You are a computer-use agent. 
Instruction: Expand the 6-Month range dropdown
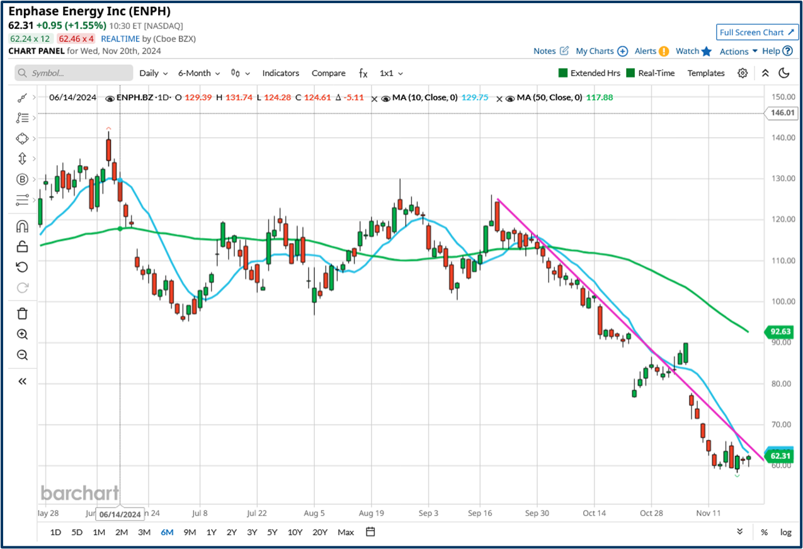(196, 73)
